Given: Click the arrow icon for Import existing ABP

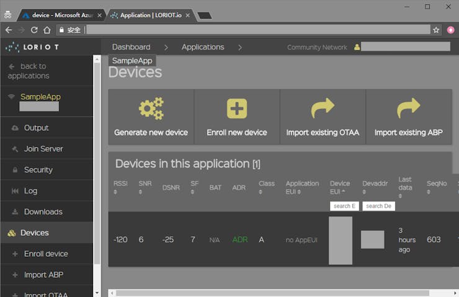Looking at the screenshot, I should tap(408, 109).
